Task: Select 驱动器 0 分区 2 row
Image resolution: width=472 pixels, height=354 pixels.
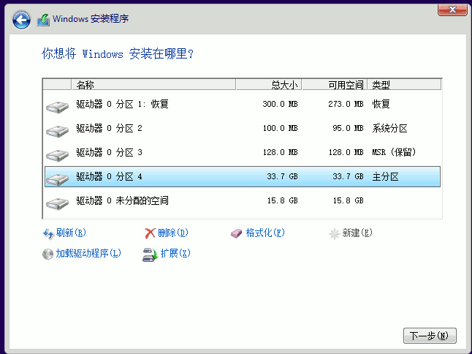Action: click(243, 128)
